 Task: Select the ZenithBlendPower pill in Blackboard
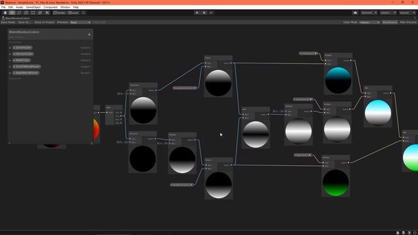(27, 67)
